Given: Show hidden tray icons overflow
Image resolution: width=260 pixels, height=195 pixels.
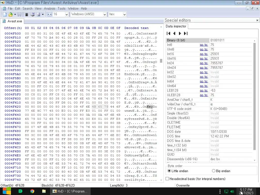Looking at the screenshot, I should 220,191.
